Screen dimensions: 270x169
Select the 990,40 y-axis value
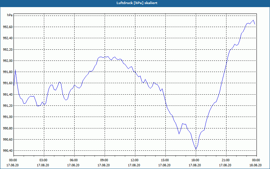tap(7, 151)
